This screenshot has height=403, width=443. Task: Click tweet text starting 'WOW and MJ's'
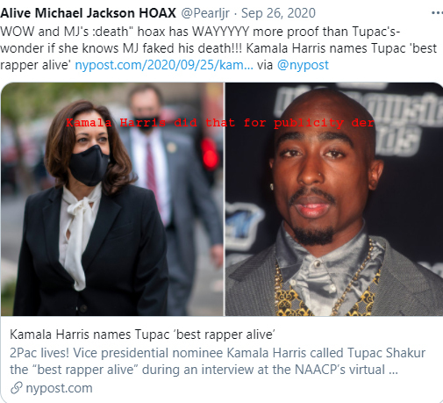tap(200, 32)
